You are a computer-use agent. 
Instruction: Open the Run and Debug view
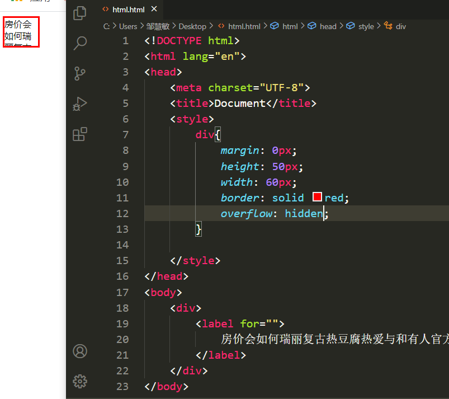pos(80,104)
